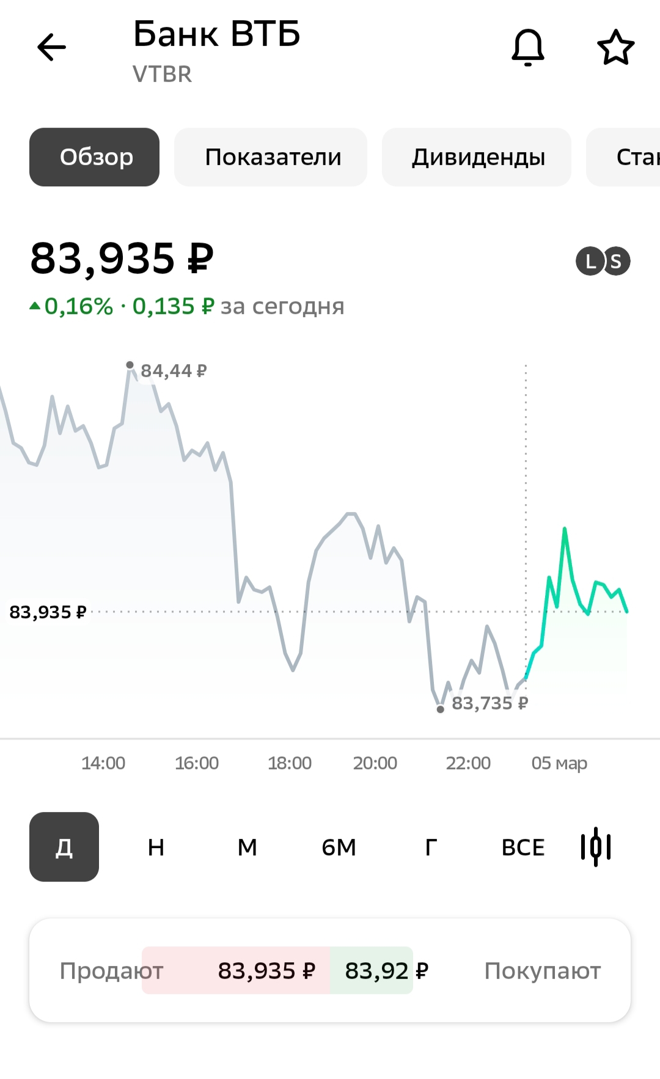Tap the L long badge icon
The height and width of the screenshot is (1079, 660).
click(590, 262)
